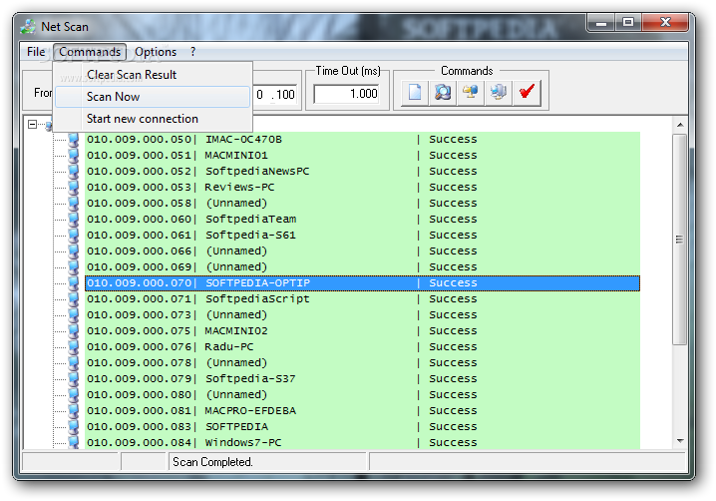Select row 010.009.000.075 MACMINI02

click(362, 331)
